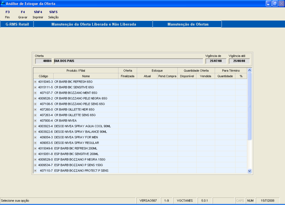The height and width of the screenshot is (205, 285).
Task: Click the F3 Fim toolbar button
Action: point(8,15)
